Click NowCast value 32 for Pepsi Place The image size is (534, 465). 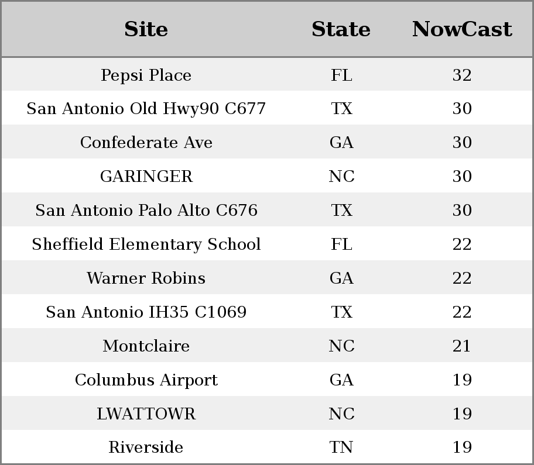coord(462,75)
